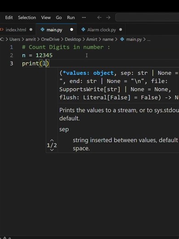Click 'Prints the values to a stream' description
This screenshot has height=239, width=179.
pyautogui.click(x=98, y=110)
